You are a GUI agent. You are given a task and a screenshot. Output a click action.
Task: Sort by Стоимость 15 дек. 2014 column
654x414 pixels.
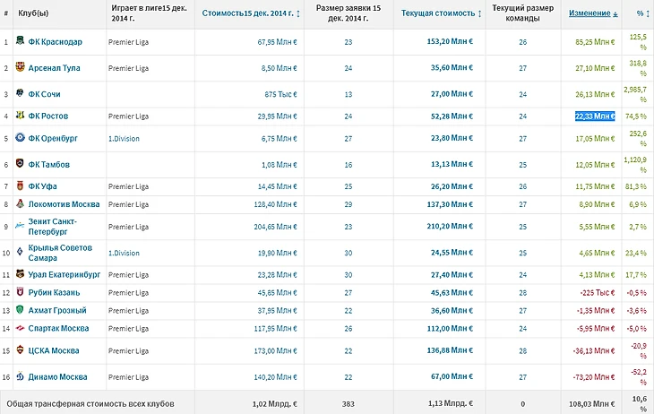pyautogui.click(x=249, y=13)
